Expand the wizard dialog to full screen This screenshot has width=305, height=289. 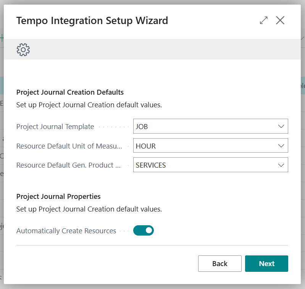coord(263,21)
